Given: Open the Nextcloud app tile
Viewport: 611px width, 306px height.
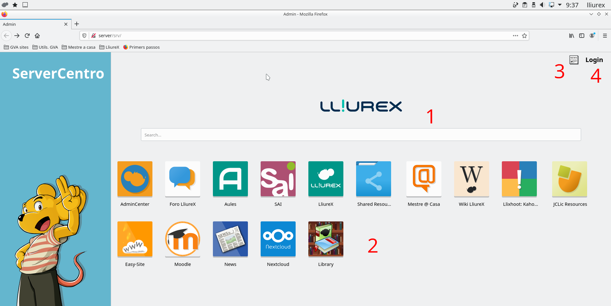Looking at the screenshot, I should point(278,239).
